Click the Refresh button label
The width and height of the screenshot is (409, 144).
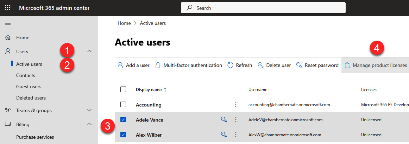pyautogui.click(x=244, y=66)
